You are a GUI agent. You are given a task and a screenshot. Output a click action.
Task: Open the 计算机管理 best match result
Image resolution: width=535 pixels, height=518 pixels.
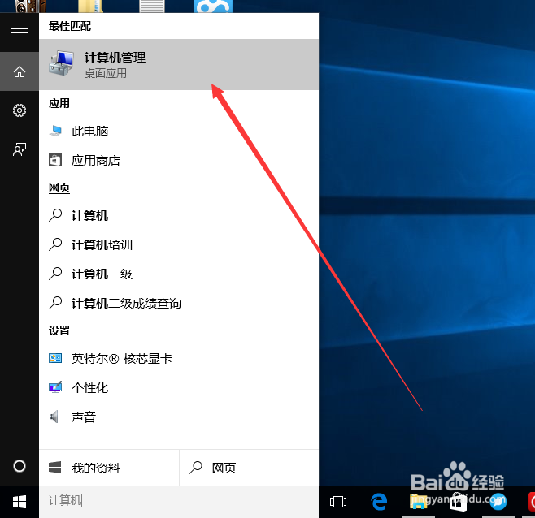[x=179, y=64]
